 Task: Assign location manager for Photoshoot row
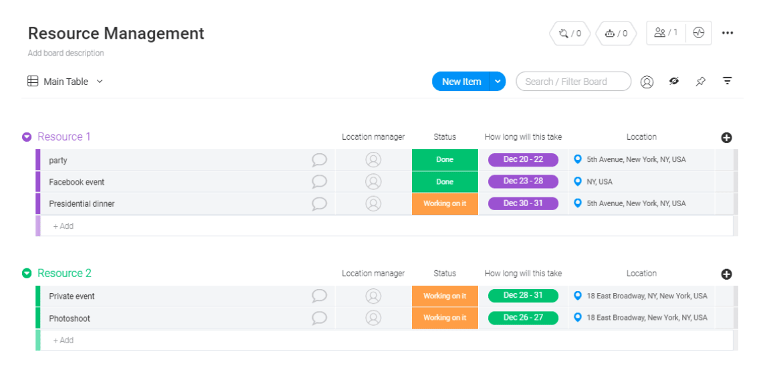coord(373,318)
